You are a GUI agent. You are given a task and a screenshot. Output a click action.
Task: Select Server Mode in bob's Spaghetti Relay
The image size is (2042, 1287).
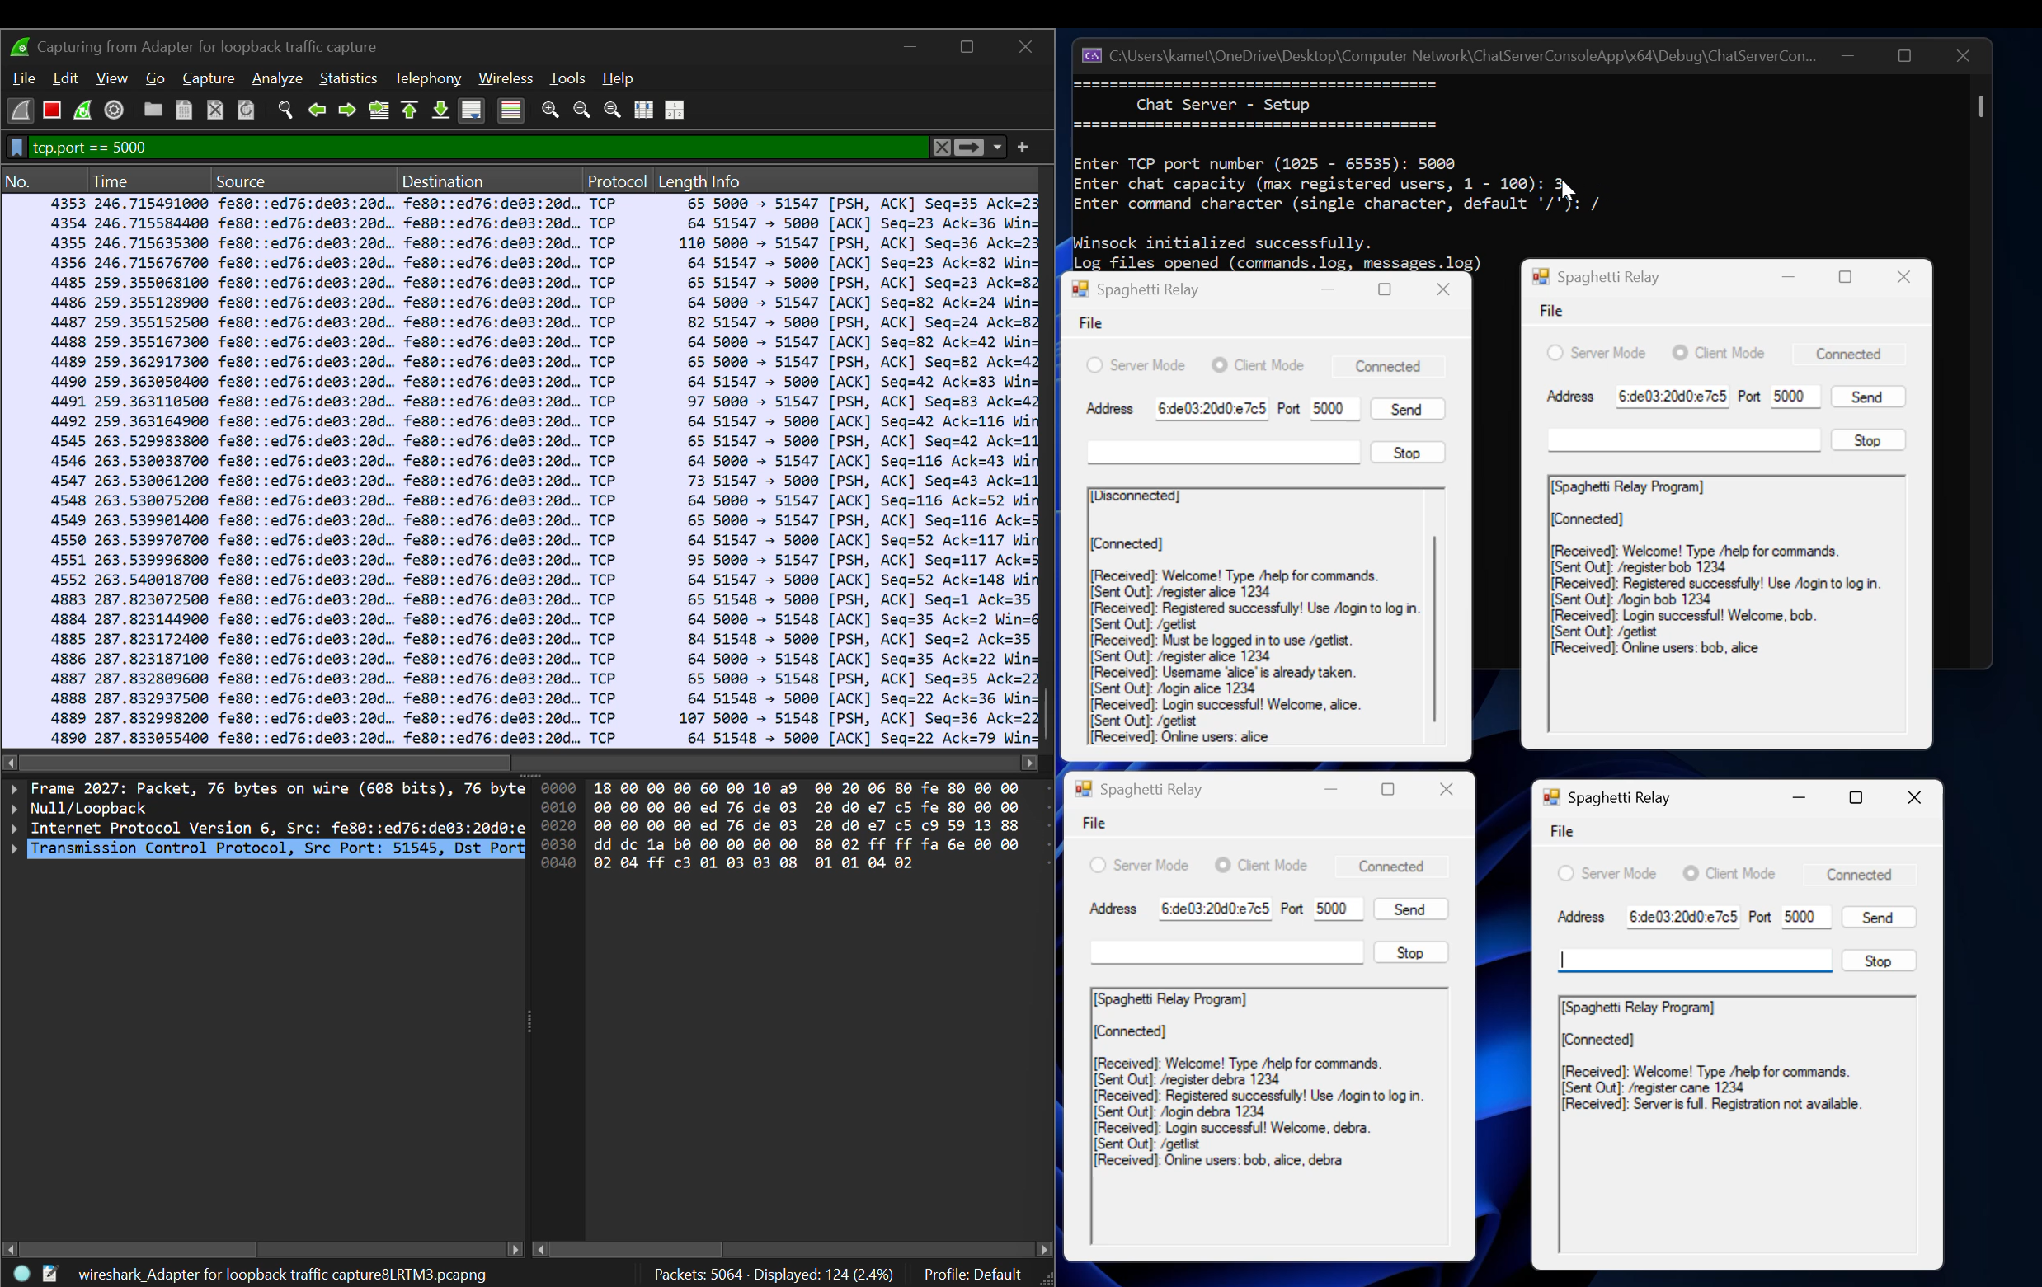(x=1596, y=353)
